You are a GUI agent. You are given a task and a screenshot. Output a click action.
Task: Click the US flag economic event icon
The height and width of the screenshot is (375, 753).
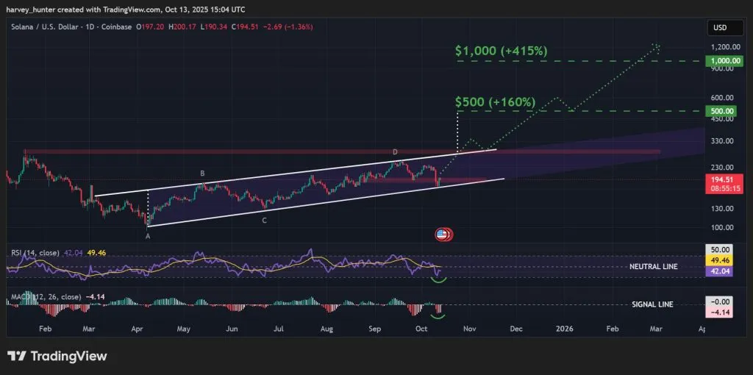[x=442, y=235]
